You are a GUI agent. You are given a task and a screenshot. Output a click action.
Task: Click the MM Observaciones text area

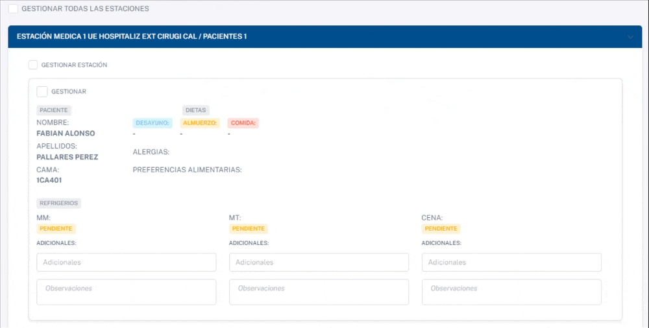tap(126, 292)
